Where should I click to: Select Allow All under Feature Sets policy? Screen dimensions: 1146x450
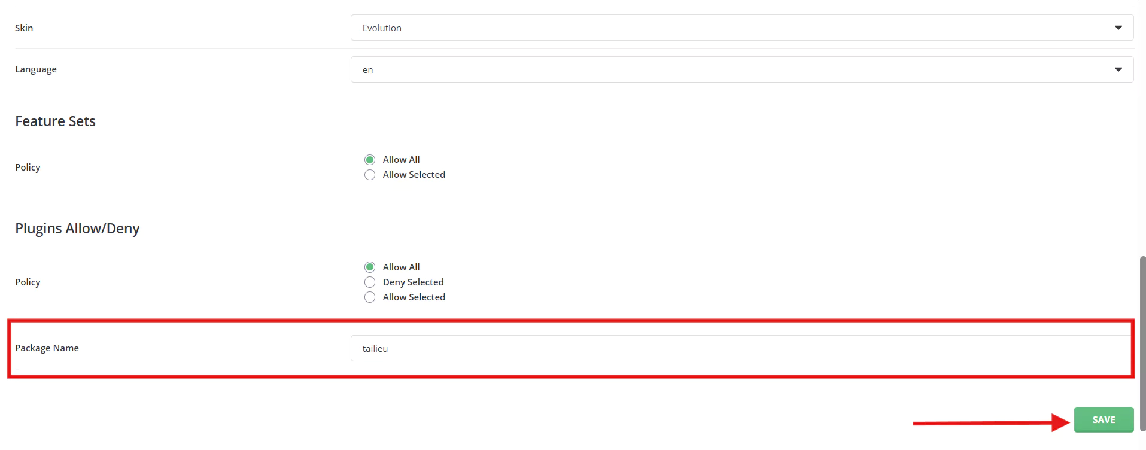(x=370, y=160)
